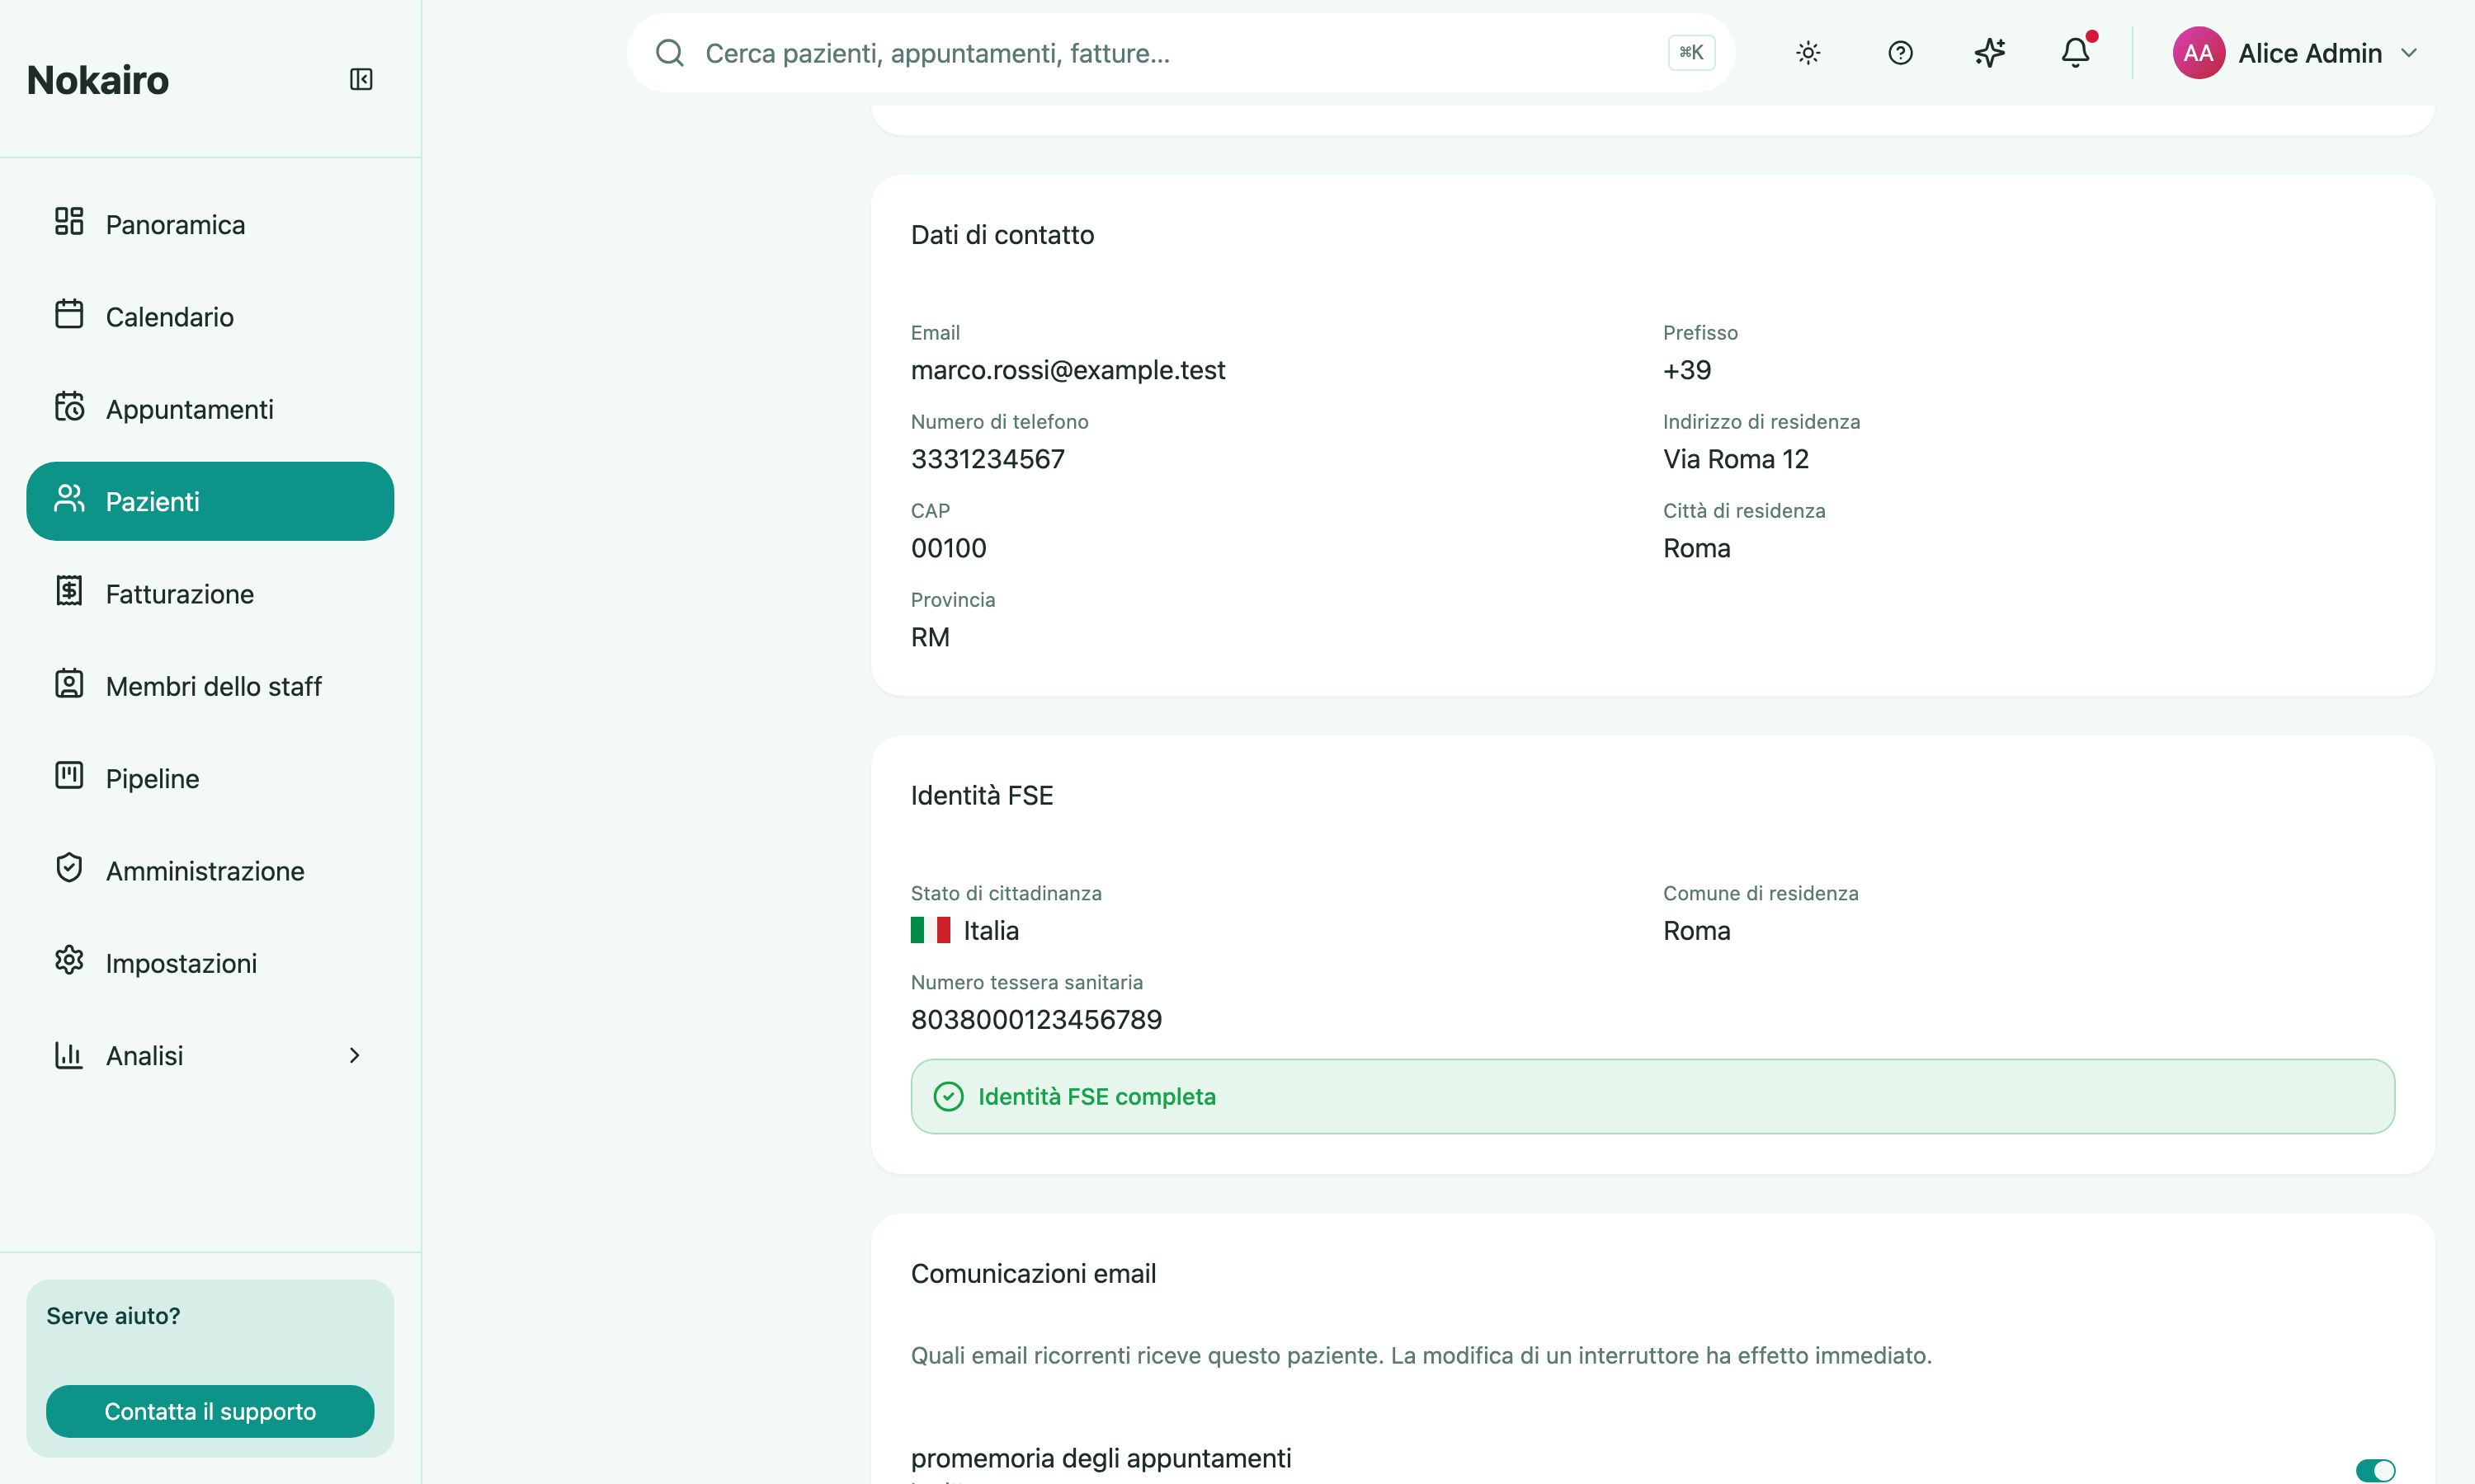Click the Italy flag icon

tap(930, 930)
